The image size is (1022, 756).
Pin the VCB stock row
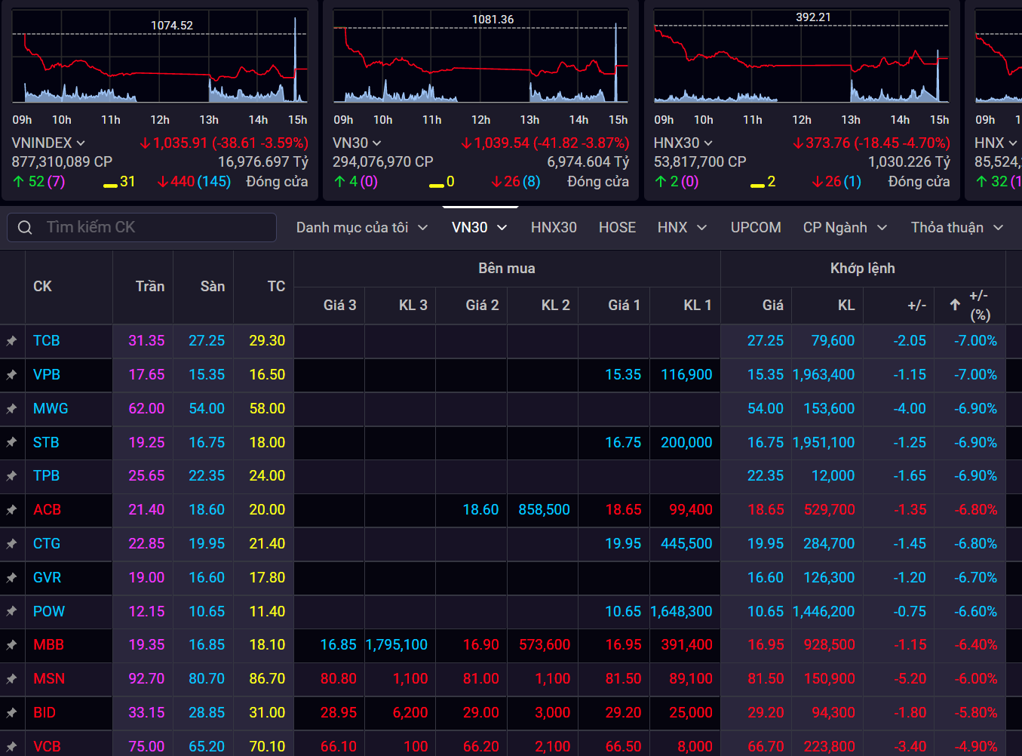coord(12,747)
